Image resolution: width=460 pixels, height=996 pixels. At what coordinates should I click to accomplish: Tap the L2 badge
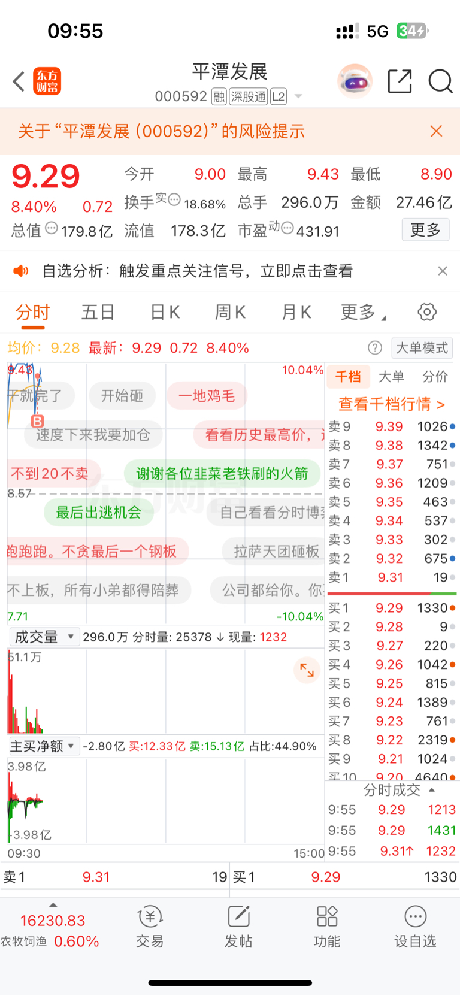[x=279, y=96]
